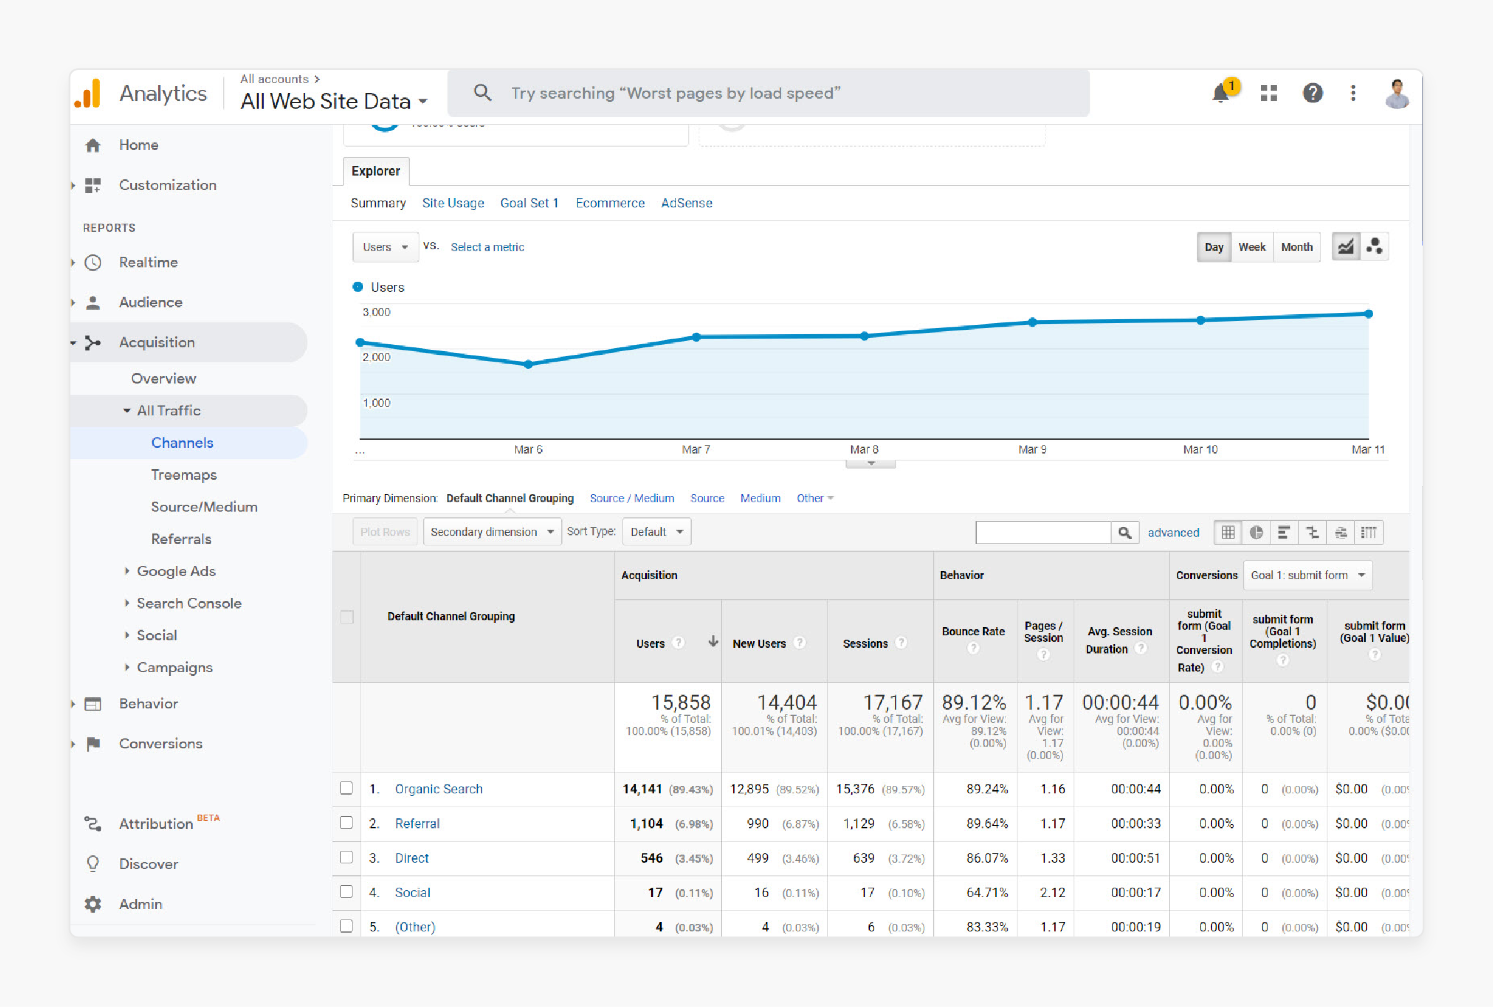The image size is (1493, 1007).
Task: Click the Sessions column help icon
Action: tap(901, 642)
